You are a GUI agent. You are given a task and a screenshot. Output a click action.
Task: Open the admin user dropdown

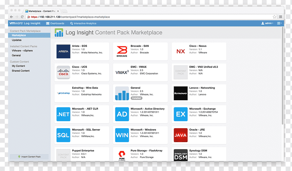267,23
